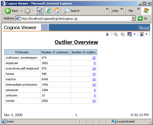Select the 'craftsmen, storekeepers' cell
The image size is (153, 125).
coord(22,58)
